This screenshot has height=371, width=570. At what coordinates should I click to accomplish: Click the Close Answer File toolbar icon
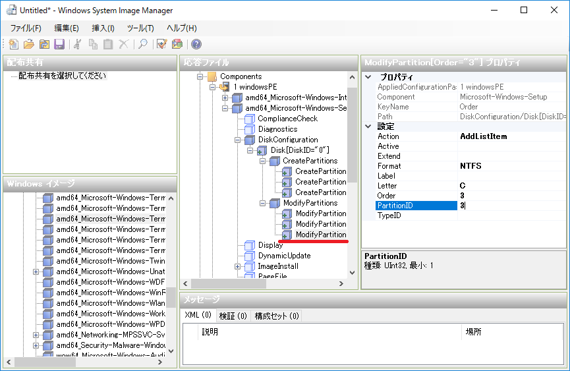(x=44, y=44)
